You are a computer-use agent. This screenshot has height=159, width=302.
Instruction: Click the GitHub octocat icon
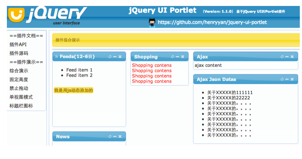(x=152, y=23)
